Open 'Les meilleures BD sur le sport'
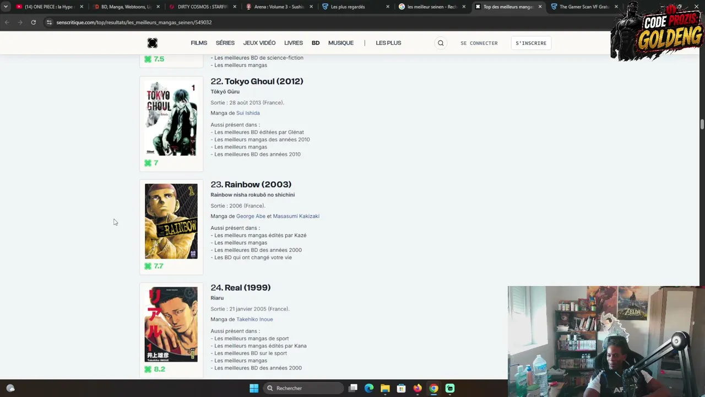Image resolution: width=705 pixels, height=397 pixels. click(251, 353)
